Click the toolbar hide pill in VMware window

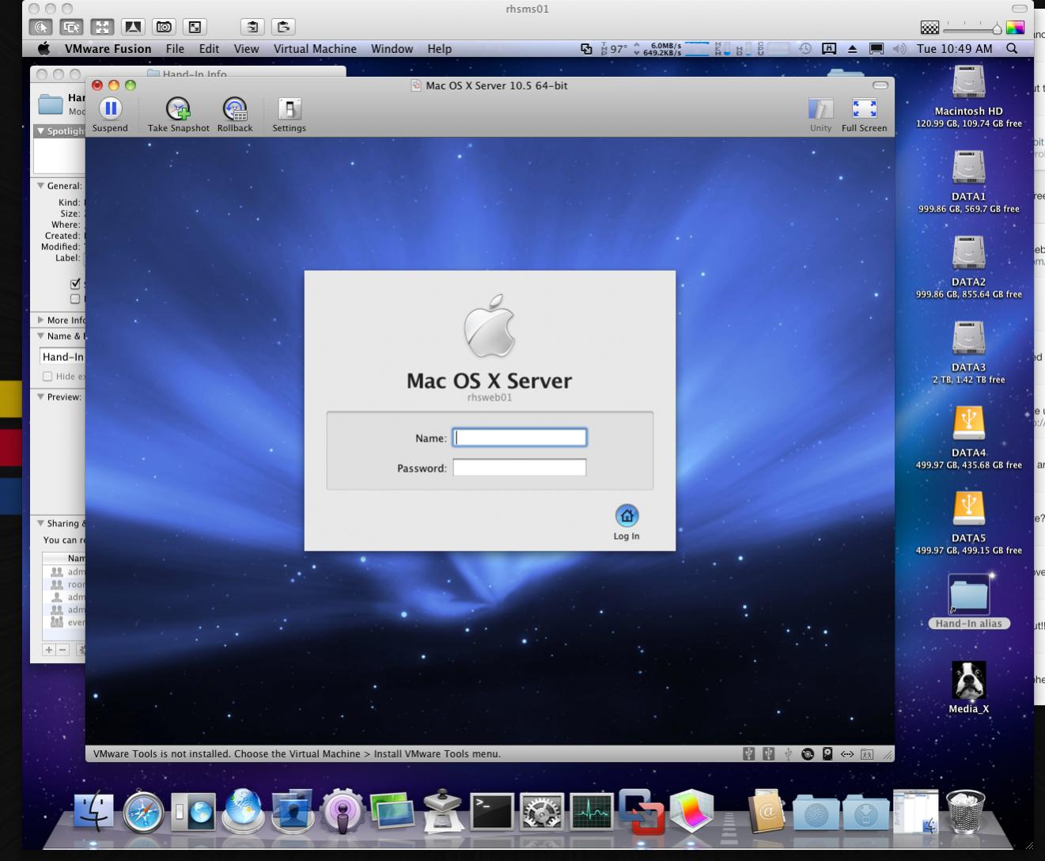[880, 85]
